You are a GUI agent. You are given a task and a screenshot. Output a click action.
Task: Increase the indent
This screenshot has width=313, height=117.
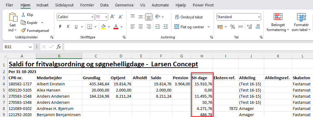[166, 26]
